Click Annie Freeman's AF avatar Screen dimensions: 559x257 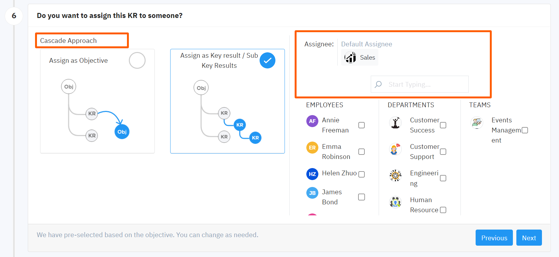point(312,121)
